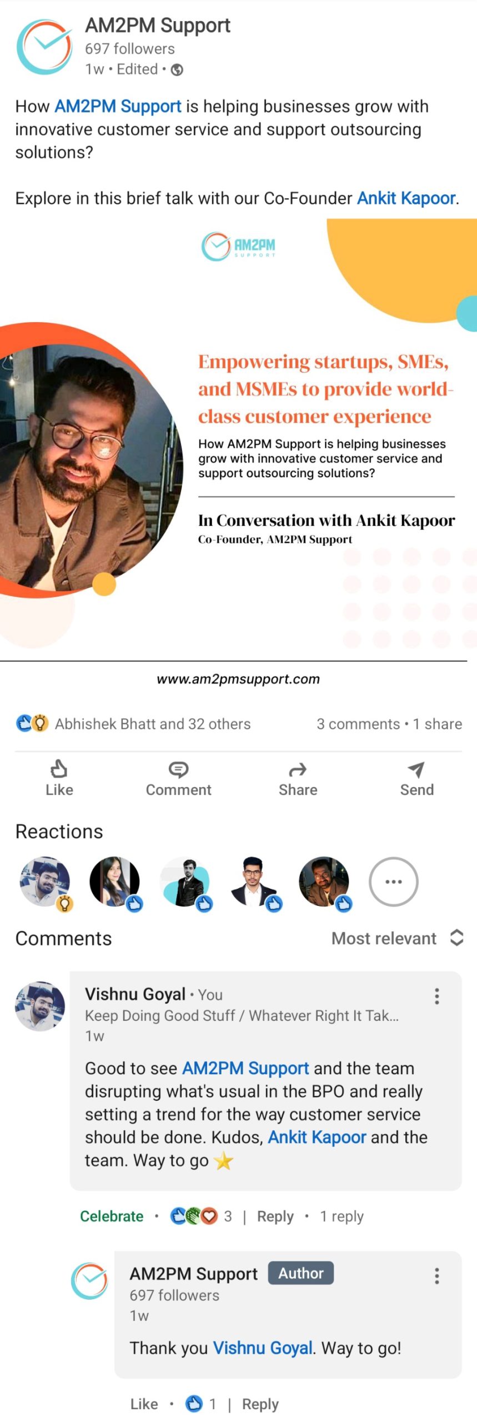Open the AM2PM Support clock logo at the top
Image resolution: width=477 pixels, height=1422 pixels.
(x=44, y=47)
